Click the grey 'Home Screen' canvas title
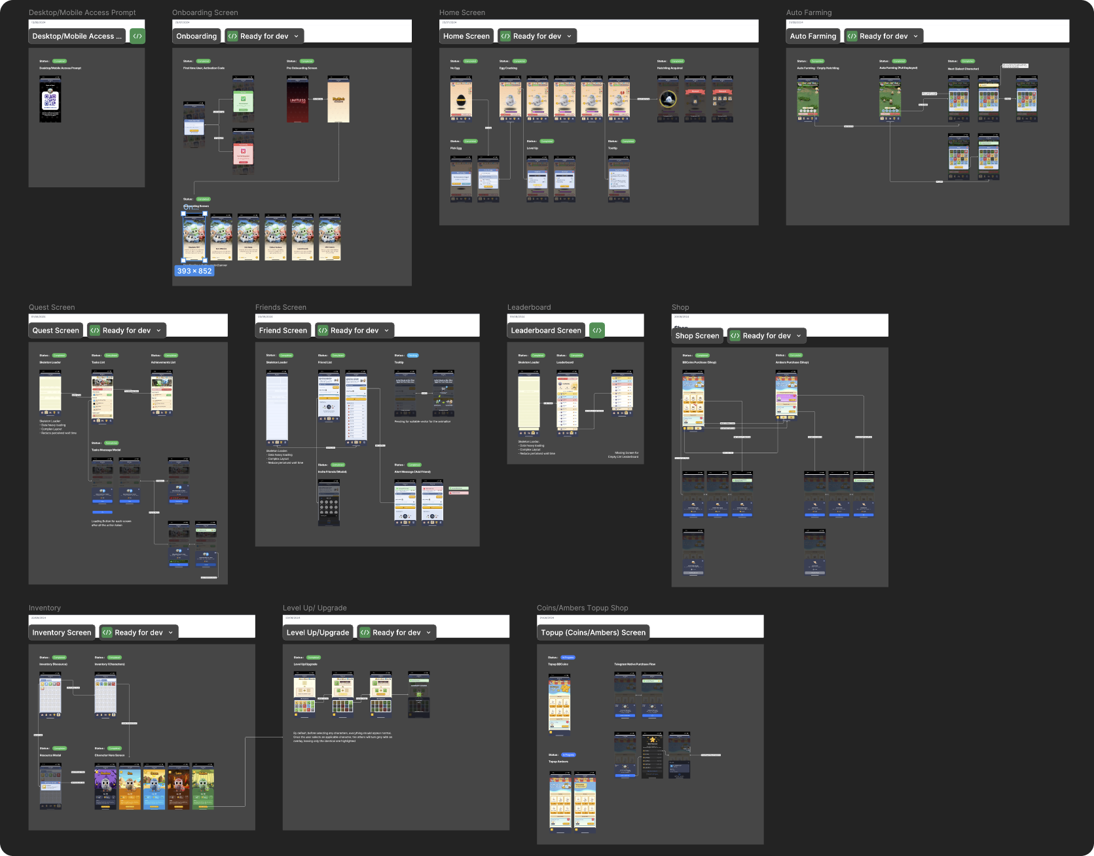The image size is (1094, 856). click(x=462, y=12)
